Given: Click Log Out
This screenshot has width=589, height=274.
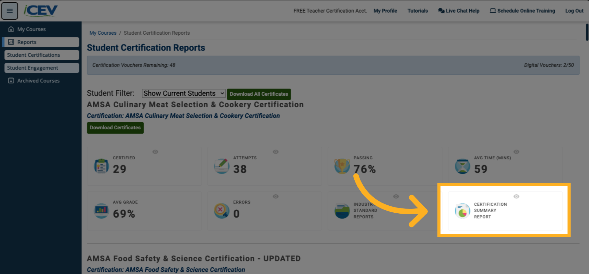Looking at the screenshot, I should click(574, 11).
